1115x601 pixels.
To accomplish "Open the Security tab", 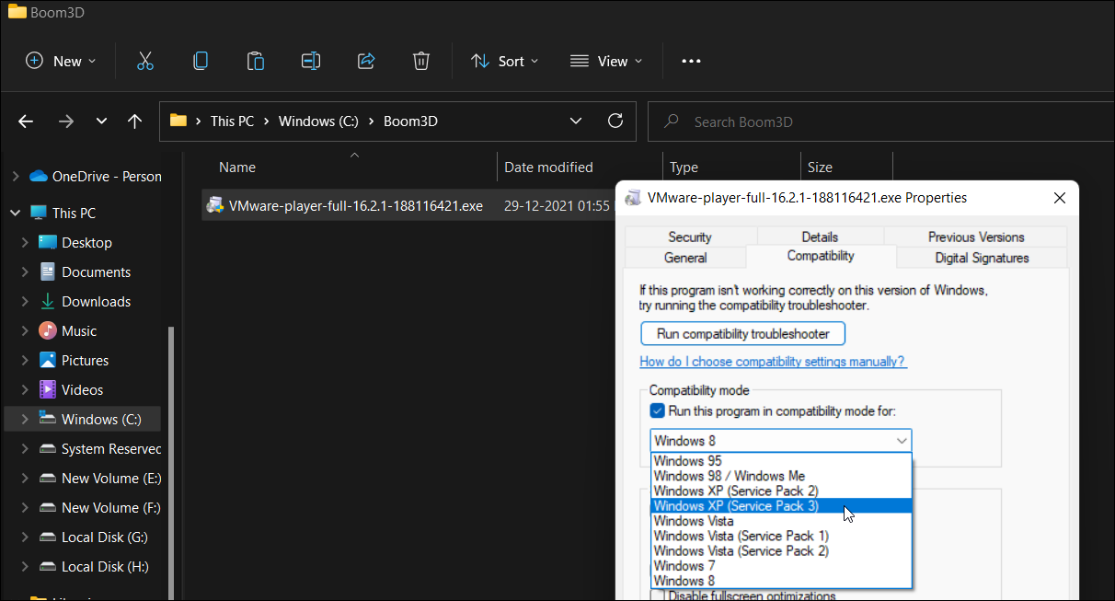I will tap(690, 237).
